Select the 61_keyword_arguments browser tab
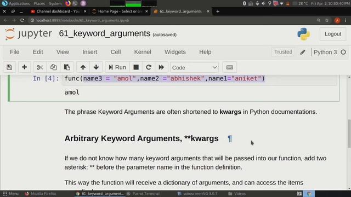Image resolution: width=351 pixels, height=197 pixels. 181,11
